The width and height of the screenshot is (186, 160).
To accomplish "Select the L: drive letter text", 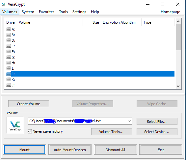I will pyautogui.click(x=13, y=85).
